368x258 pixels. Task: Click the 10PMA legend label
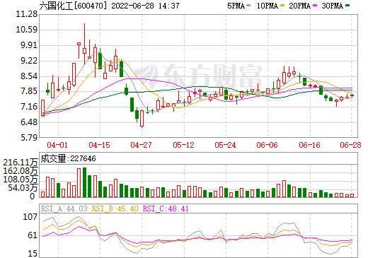pyautogui.click(x=267, y=6)
